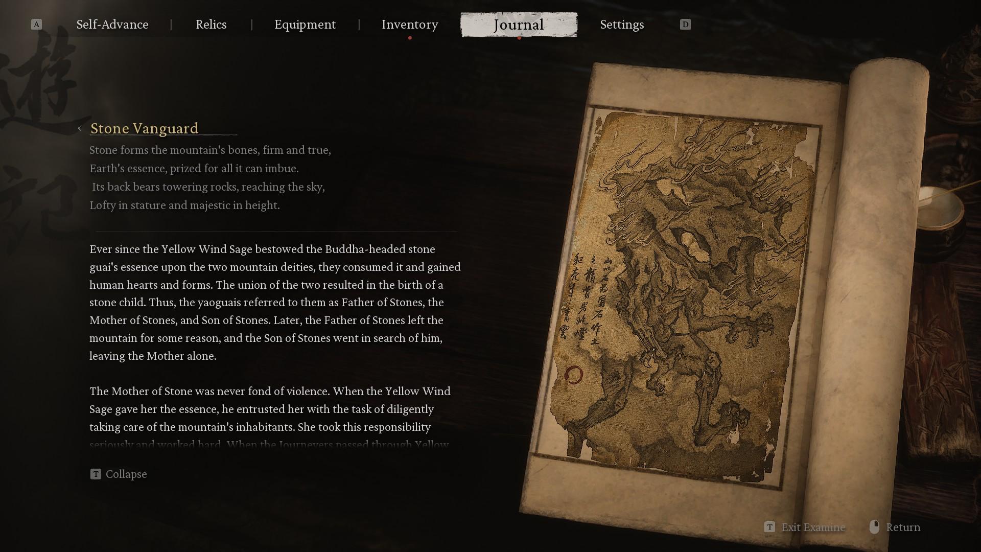Click the red notification dot under Inventory
This screenshot has height=552, width=981.
410,38
